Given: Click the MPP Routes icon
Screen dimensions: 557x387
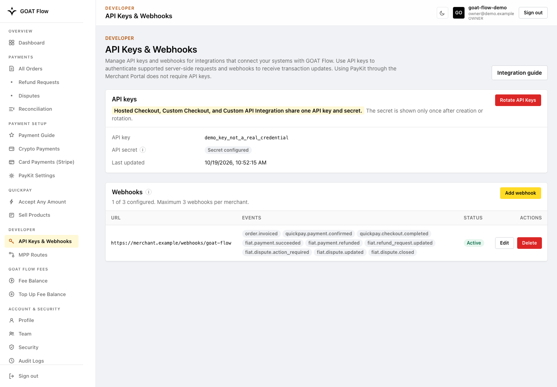Looking at the screenshot, I should 12,255.
